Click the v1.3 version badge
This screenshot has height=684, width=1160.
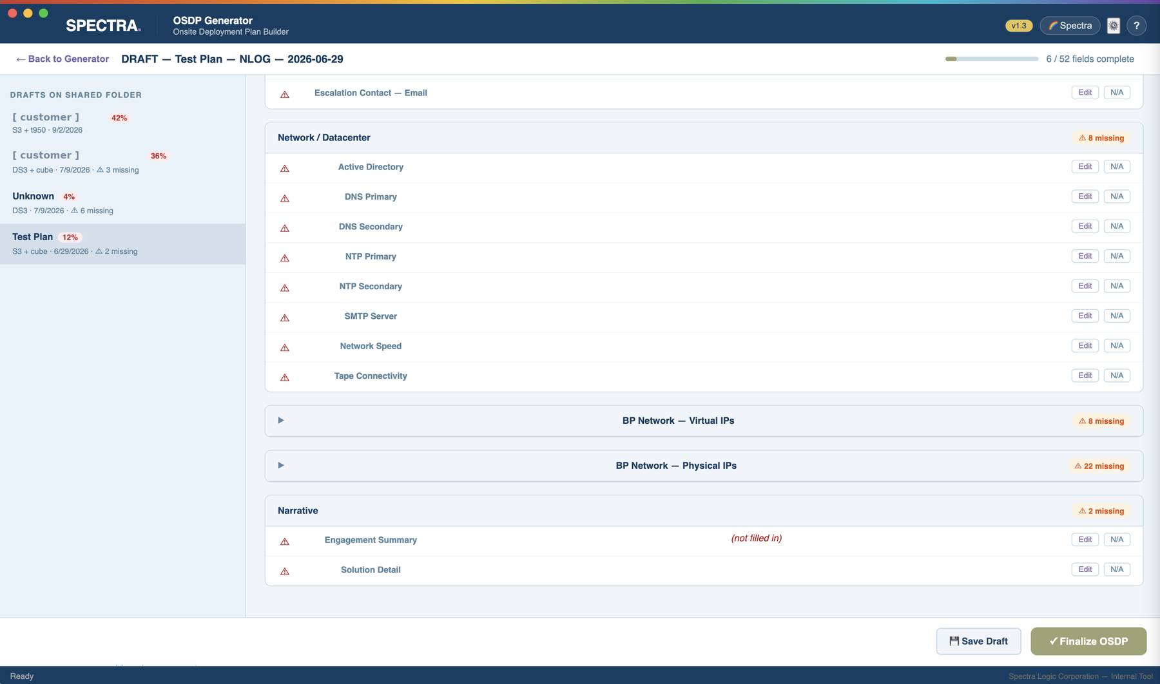[x=1019, y=26]
